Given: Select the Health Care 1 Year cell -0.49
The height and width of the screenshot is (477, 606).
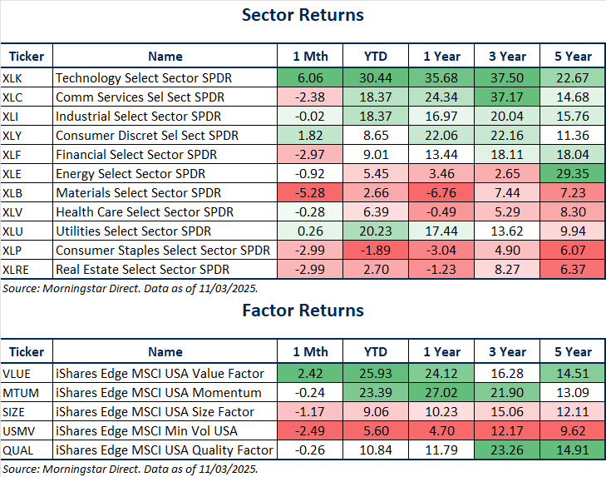Looking at the screenshot, I should pyautogui.click(x=442, y=212).
